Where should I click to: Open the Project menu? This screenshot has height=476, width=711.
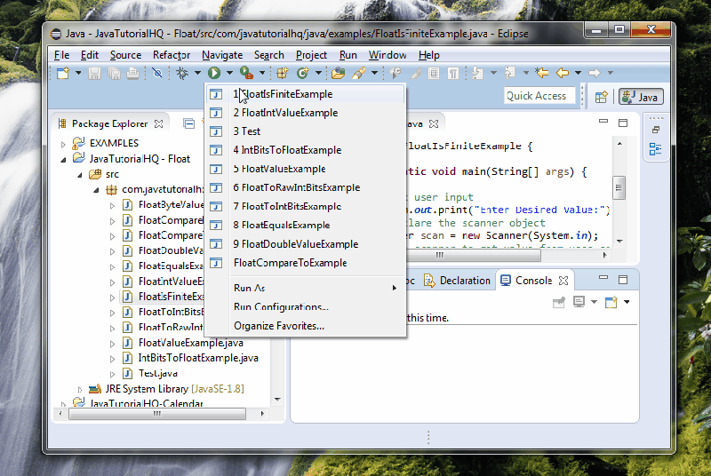312,55
